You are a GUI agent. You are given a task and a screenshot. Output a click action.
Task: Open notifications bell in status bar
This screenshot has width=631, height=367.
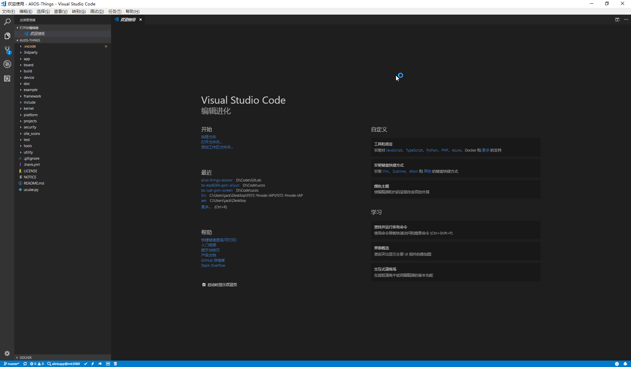625,364
